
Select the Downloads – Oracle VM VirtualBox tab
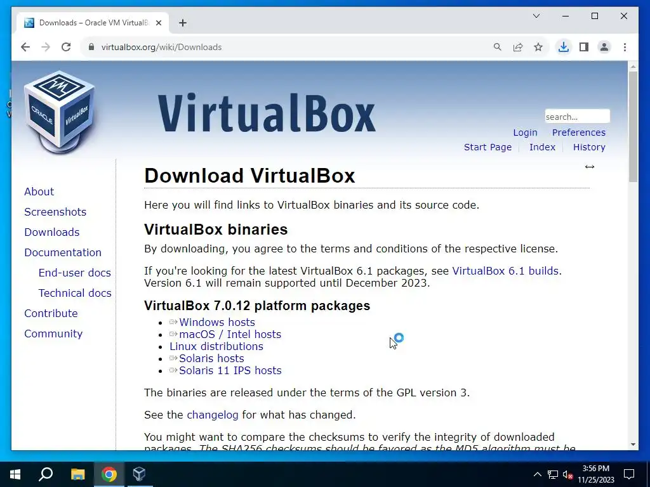[93, 23]
